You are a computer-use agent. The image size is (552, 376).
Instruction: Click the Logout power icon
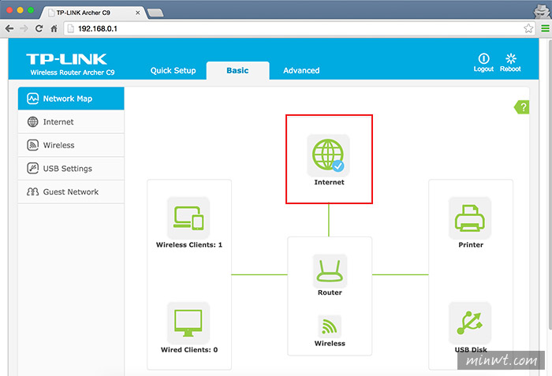(483, 58)
